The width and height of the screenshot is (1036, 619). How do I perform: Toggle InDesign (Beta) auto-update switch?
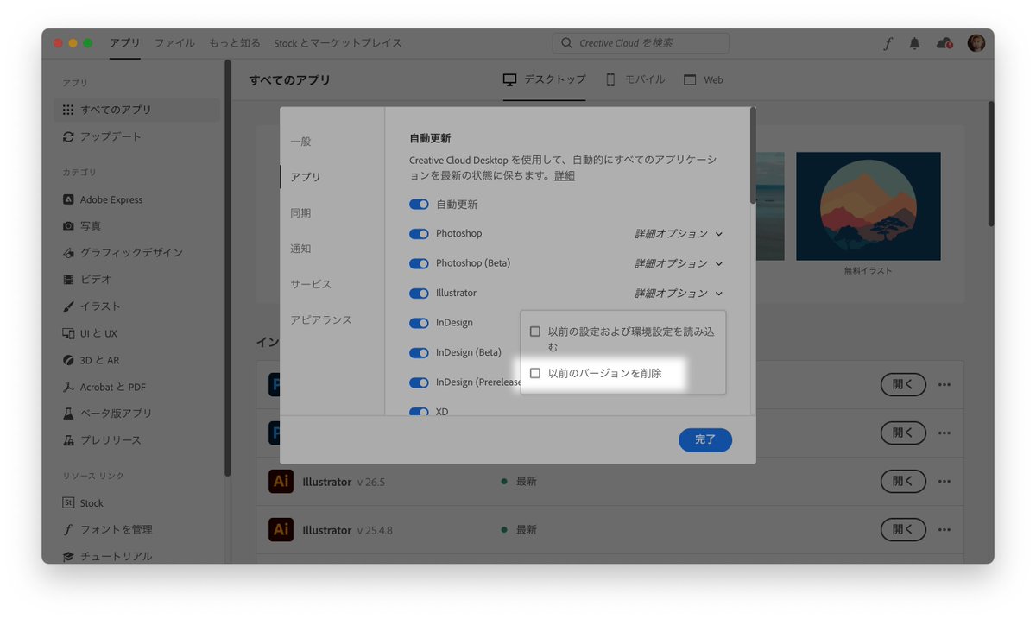coord(419,352)
